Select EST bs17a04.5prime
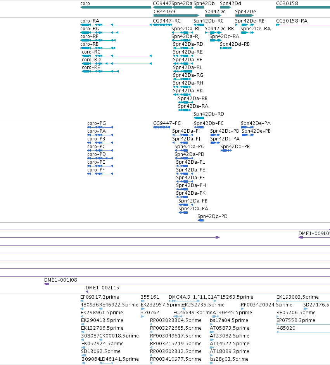This screenshot has height=365, width=330. [229, 320]
